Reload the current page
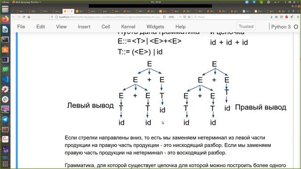301x169 pixels. pos(24,17)
